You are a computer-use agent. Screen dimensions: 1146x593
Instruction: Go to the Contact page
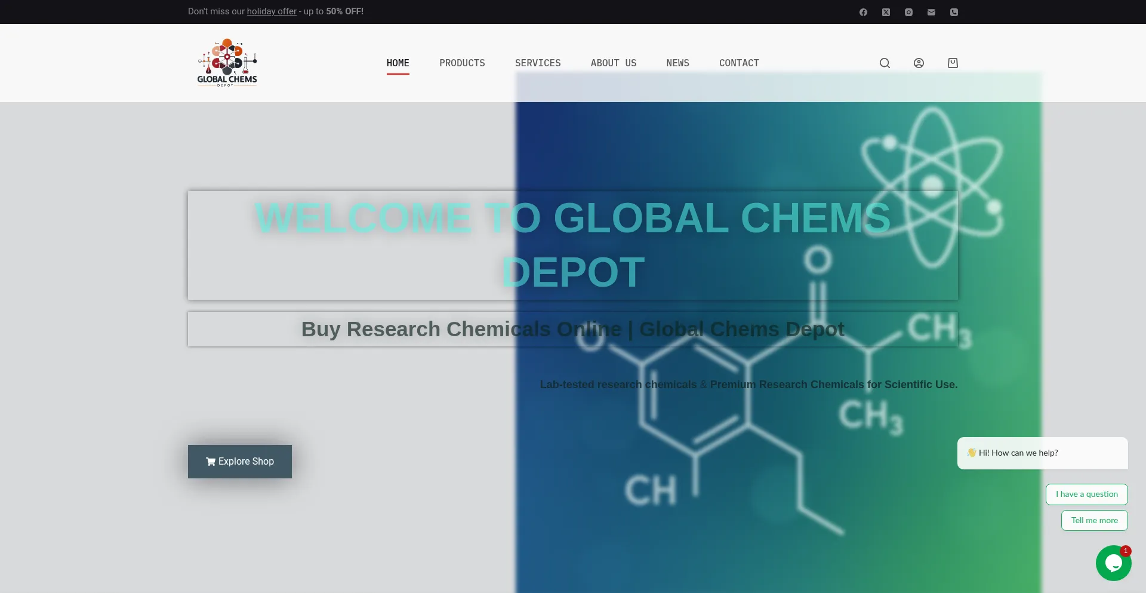[739, 63]
